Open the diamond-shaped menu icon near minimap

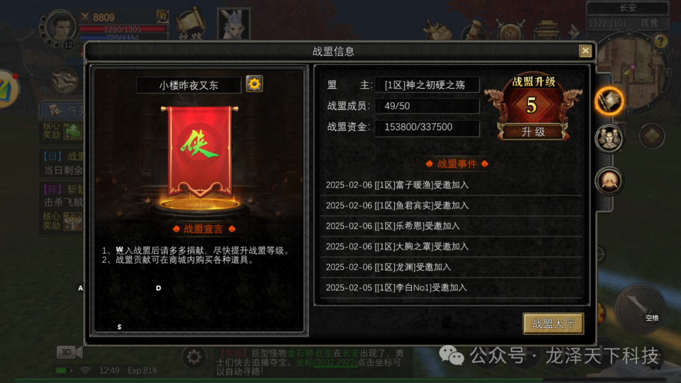tap(651, 136)
